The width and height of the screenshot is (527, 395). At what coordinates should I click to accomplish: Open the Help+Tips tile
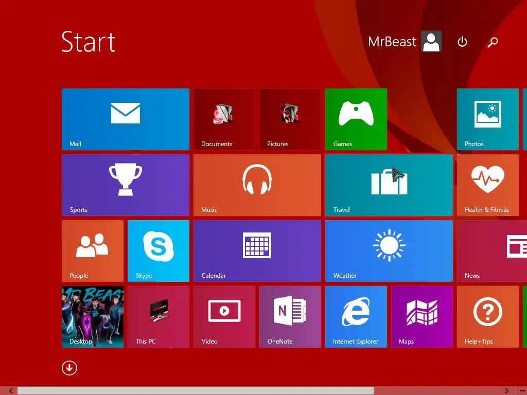[488, 317]
